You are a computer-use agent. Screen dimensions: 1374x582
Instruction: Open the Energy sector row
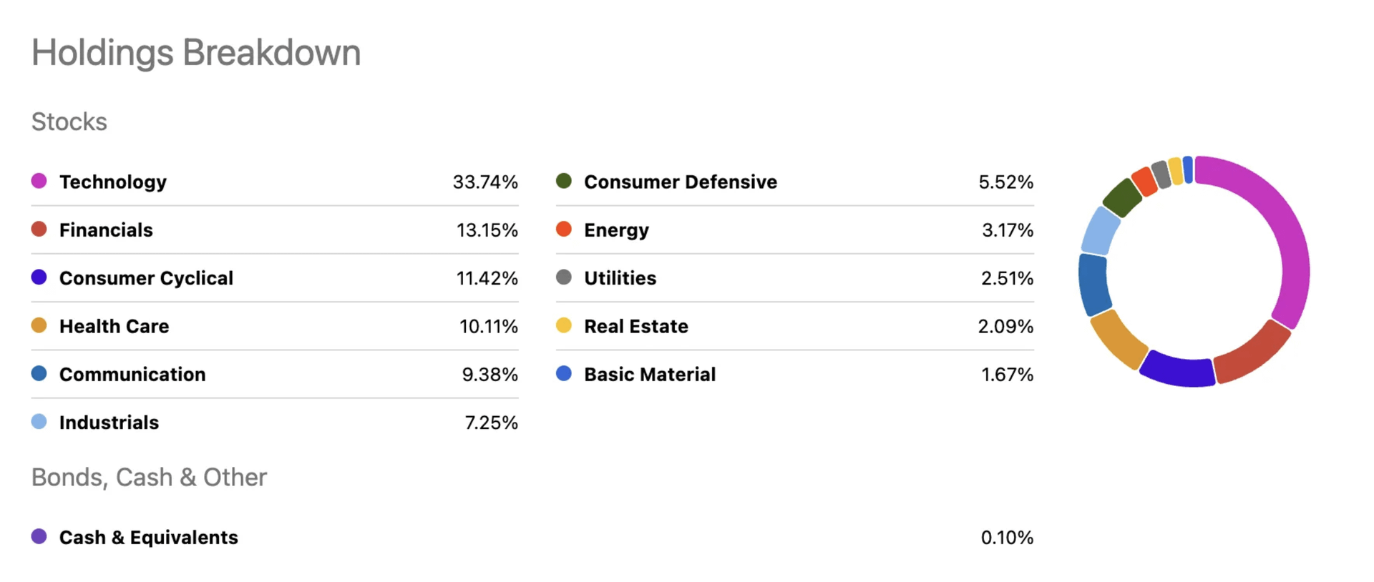coord(616,230)
